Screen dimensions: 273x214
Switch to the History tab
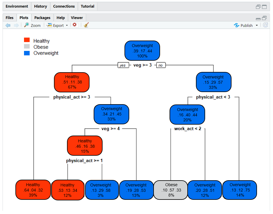[x=41, y=6]
